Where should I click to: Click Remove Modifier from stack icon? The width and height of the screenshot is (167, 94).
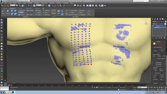coord(162,38)
